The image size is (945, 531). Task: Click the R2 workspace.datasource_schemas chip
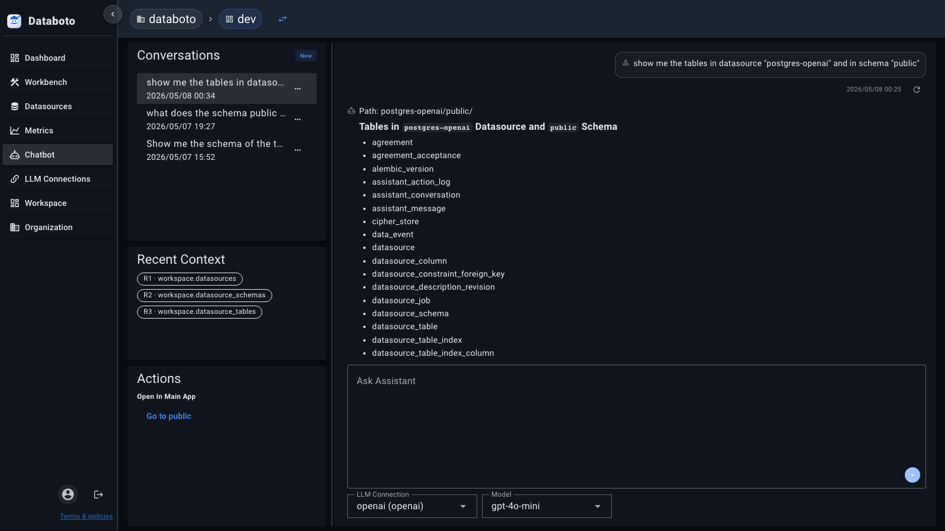(x=204, y=295)
